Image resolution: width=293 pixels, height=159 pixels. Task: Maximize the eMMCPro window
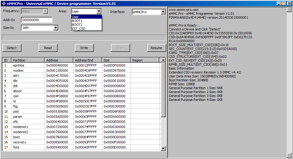pyautogui.click(x=284, y=4)
